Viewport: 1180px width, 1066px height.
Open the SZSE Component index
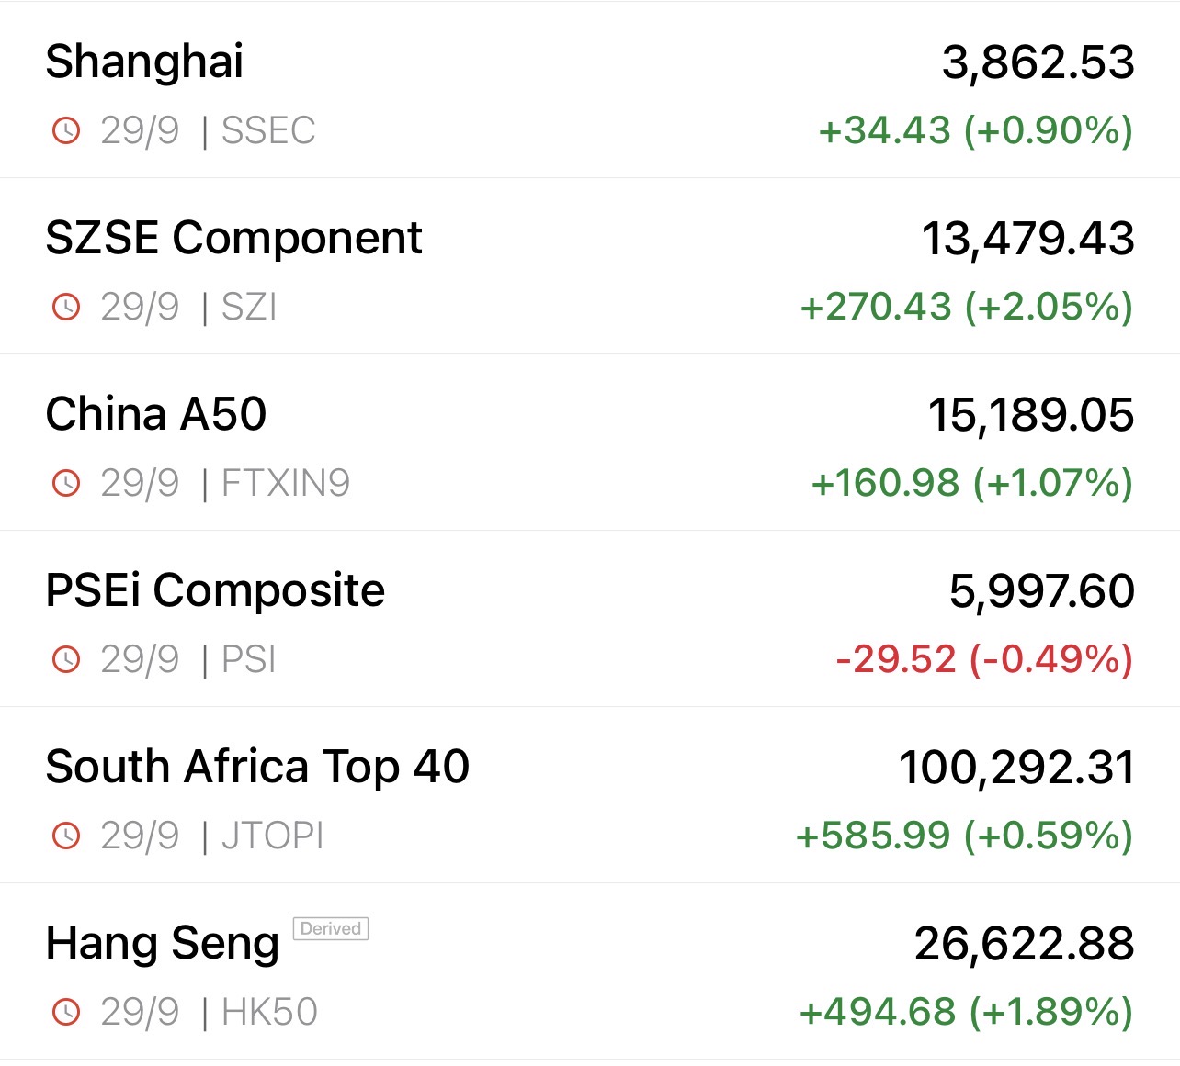233,239
